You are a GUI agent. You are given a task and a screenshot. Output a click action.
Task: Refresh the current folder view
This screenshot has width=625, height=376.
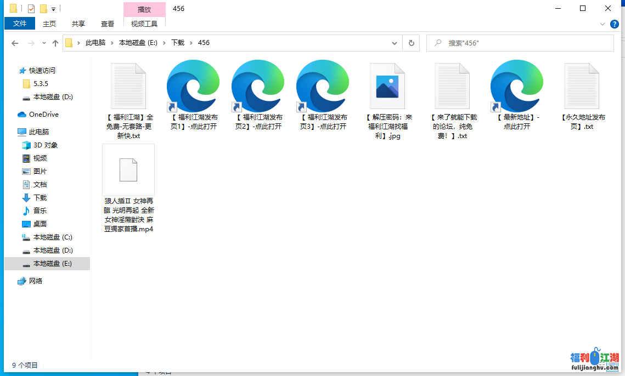[x=411, y=43]
